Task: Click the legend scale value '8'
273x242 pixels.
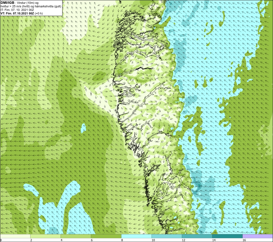Action: click(122, 240)
